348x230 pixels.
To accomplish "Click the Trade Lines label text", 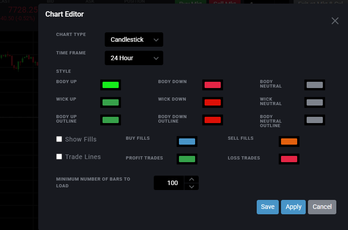I will [x=83, y=157].
